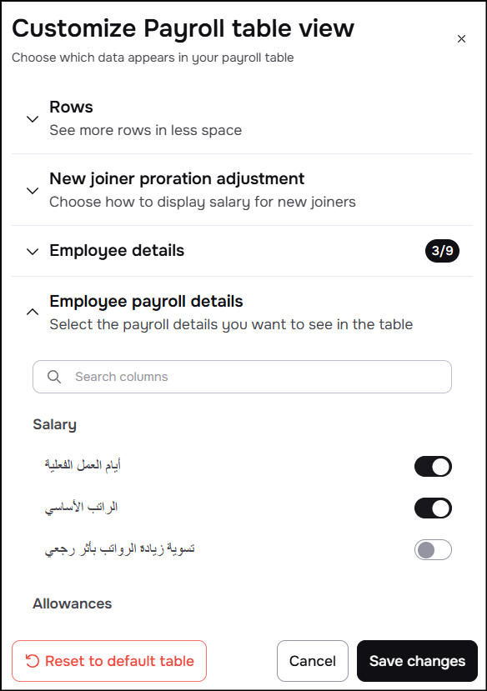Click the magnifier icon in Search columns

tap(54, 377)
